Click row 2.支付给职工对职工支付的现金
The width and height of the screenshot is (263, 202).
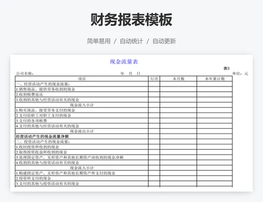pos(124,116)
